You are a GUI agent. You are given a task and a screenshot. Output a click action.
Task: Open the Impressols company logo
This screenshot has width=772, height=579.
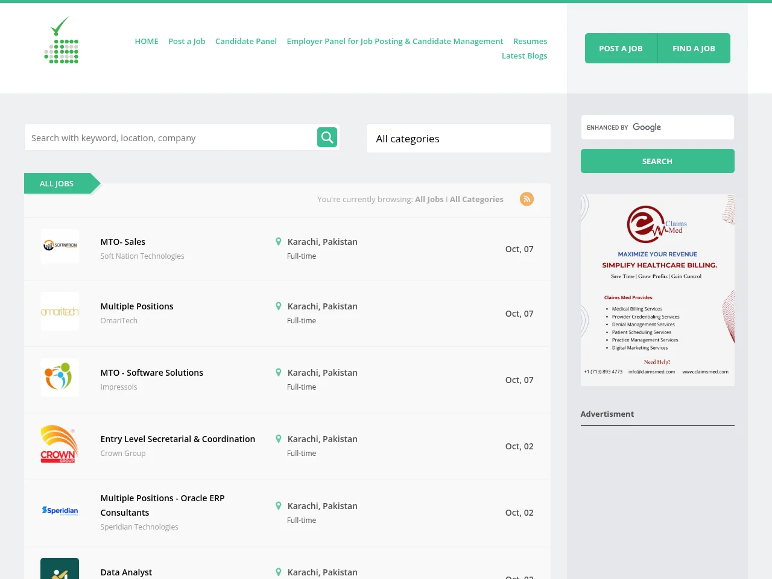tap(60, 378)
